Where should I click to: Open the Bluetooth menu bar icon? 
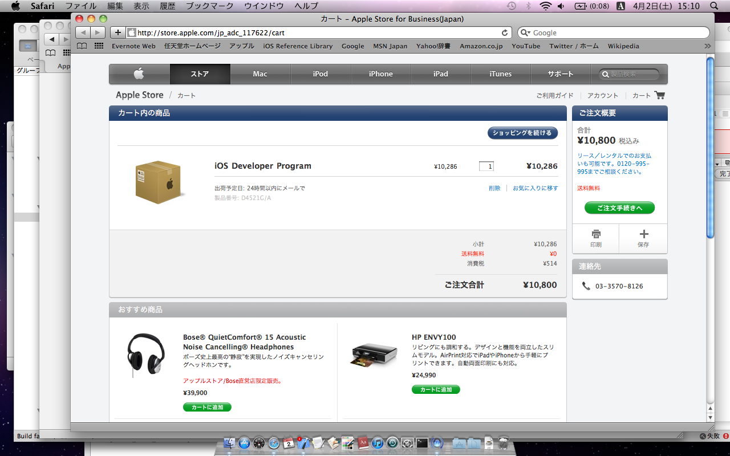(528, 6)
